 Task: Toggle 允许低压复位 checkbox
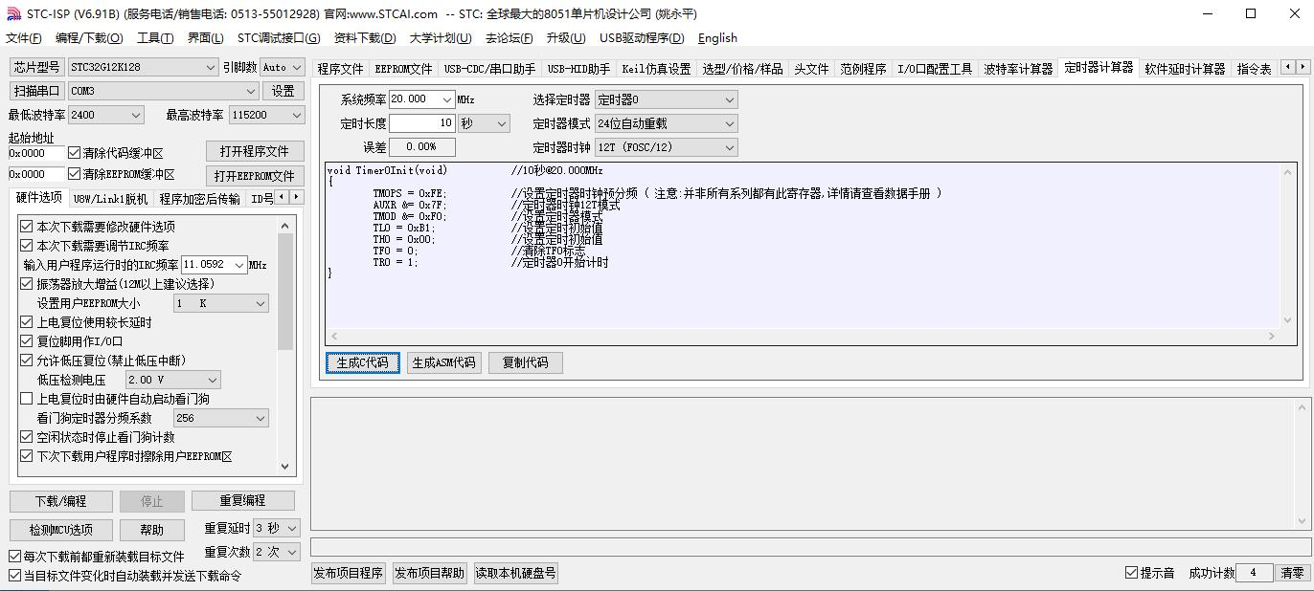27,361
